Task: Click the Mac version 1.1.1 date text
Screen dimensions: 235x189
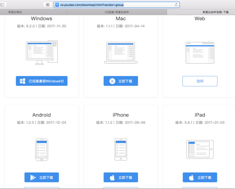Action: pos(121,26)
